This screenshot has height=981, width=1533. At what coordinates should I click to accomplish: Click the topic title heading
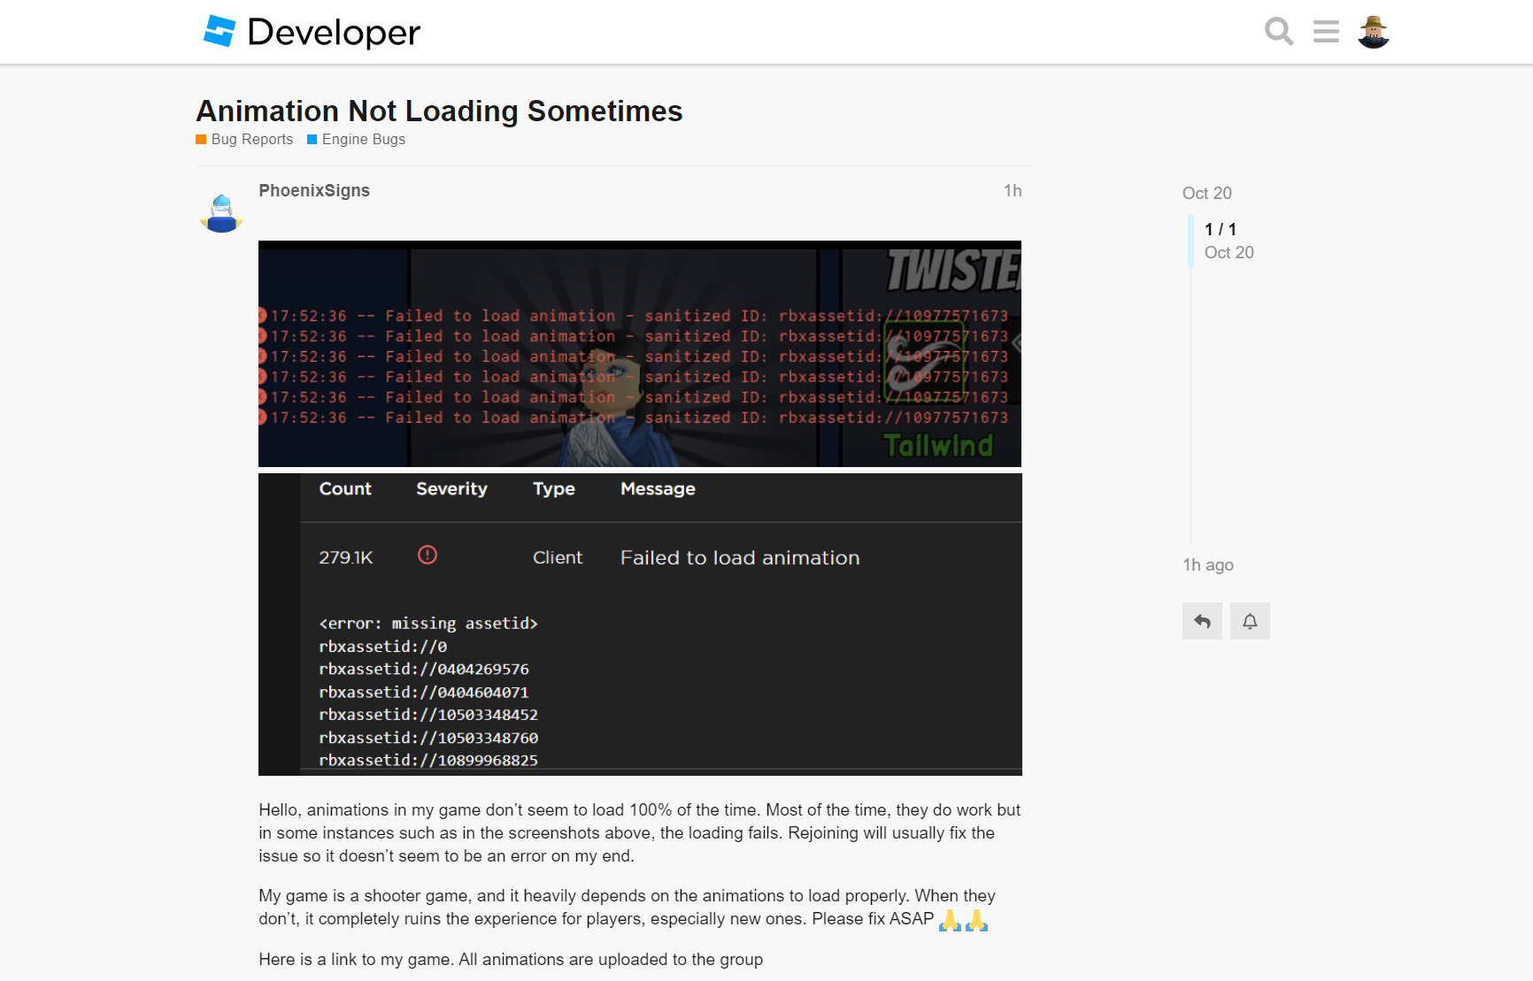(439, 111)
